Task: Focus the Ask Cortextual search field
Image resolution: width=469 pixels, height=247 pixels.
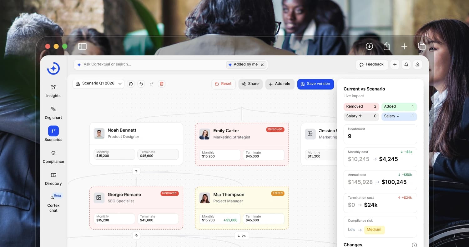Action: [x=150, y=65]
